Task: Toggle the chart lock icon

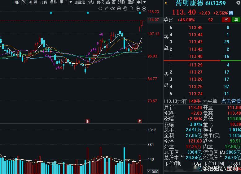Action: [x=131, y=8]
